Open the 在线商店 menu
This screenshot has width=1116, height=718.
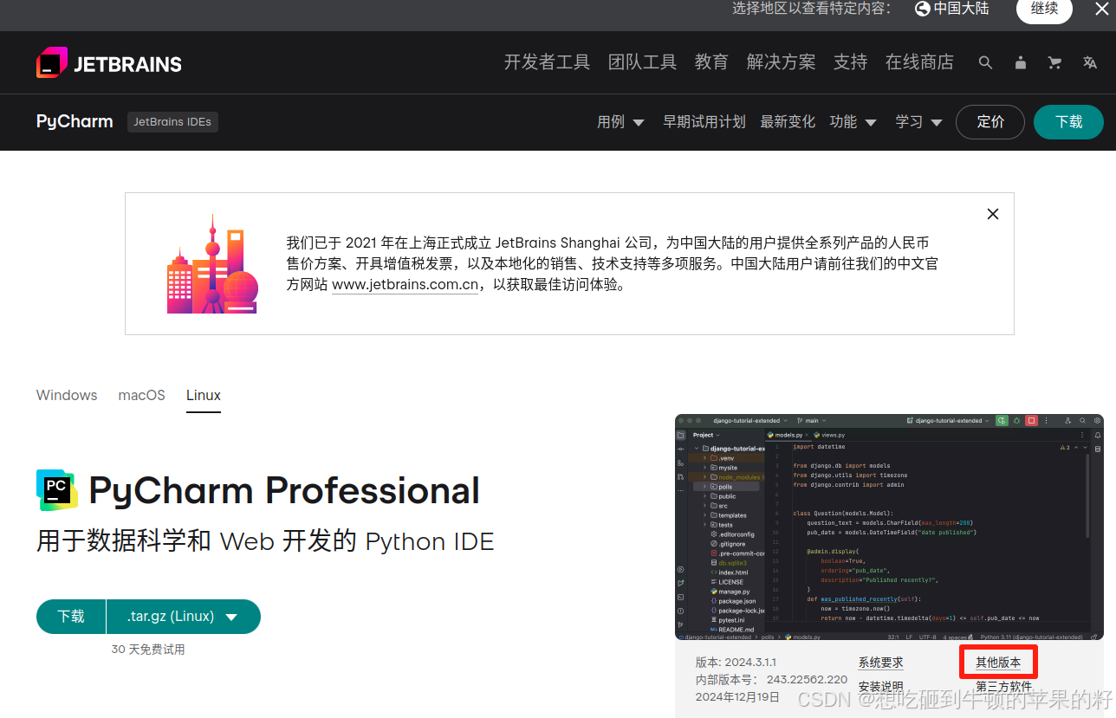(x=919, y=62)
